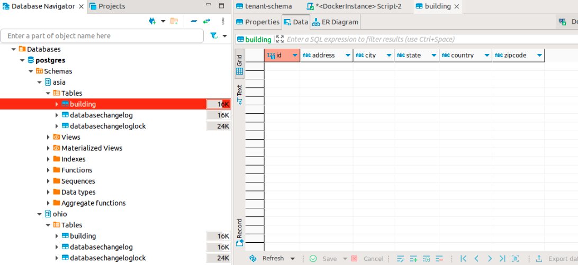Collapse the asia Tables folder
Viewport: 578px width, 265px height.
click(48, 93)
